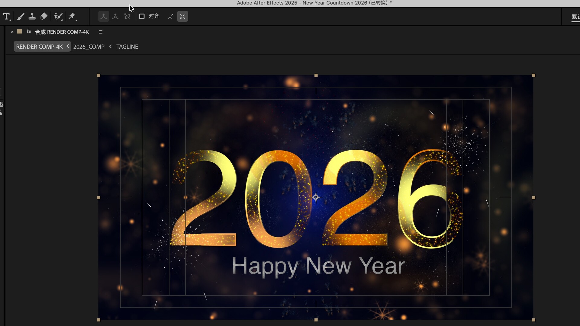Unlock the 合成 RENDER COMP-4K viewer lock
Viewport: 580px width, 326px height.
click(29, 31)
